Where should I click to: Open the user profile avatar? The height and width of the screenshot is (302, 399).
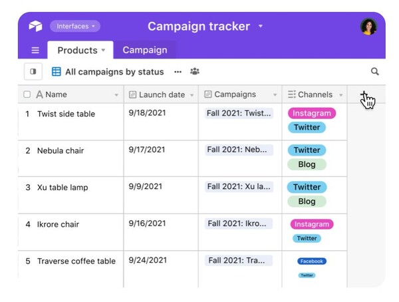coord(368,27)
